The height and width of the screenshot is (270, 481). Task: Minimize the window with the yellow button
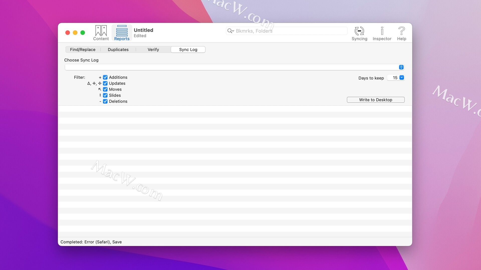(x=75, y=33)
